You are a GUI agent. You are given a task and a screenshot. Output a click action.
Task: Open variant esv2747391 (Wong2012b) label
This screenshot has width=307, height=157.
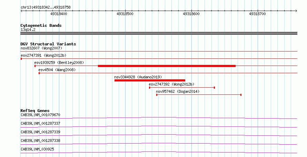point(43,55)
